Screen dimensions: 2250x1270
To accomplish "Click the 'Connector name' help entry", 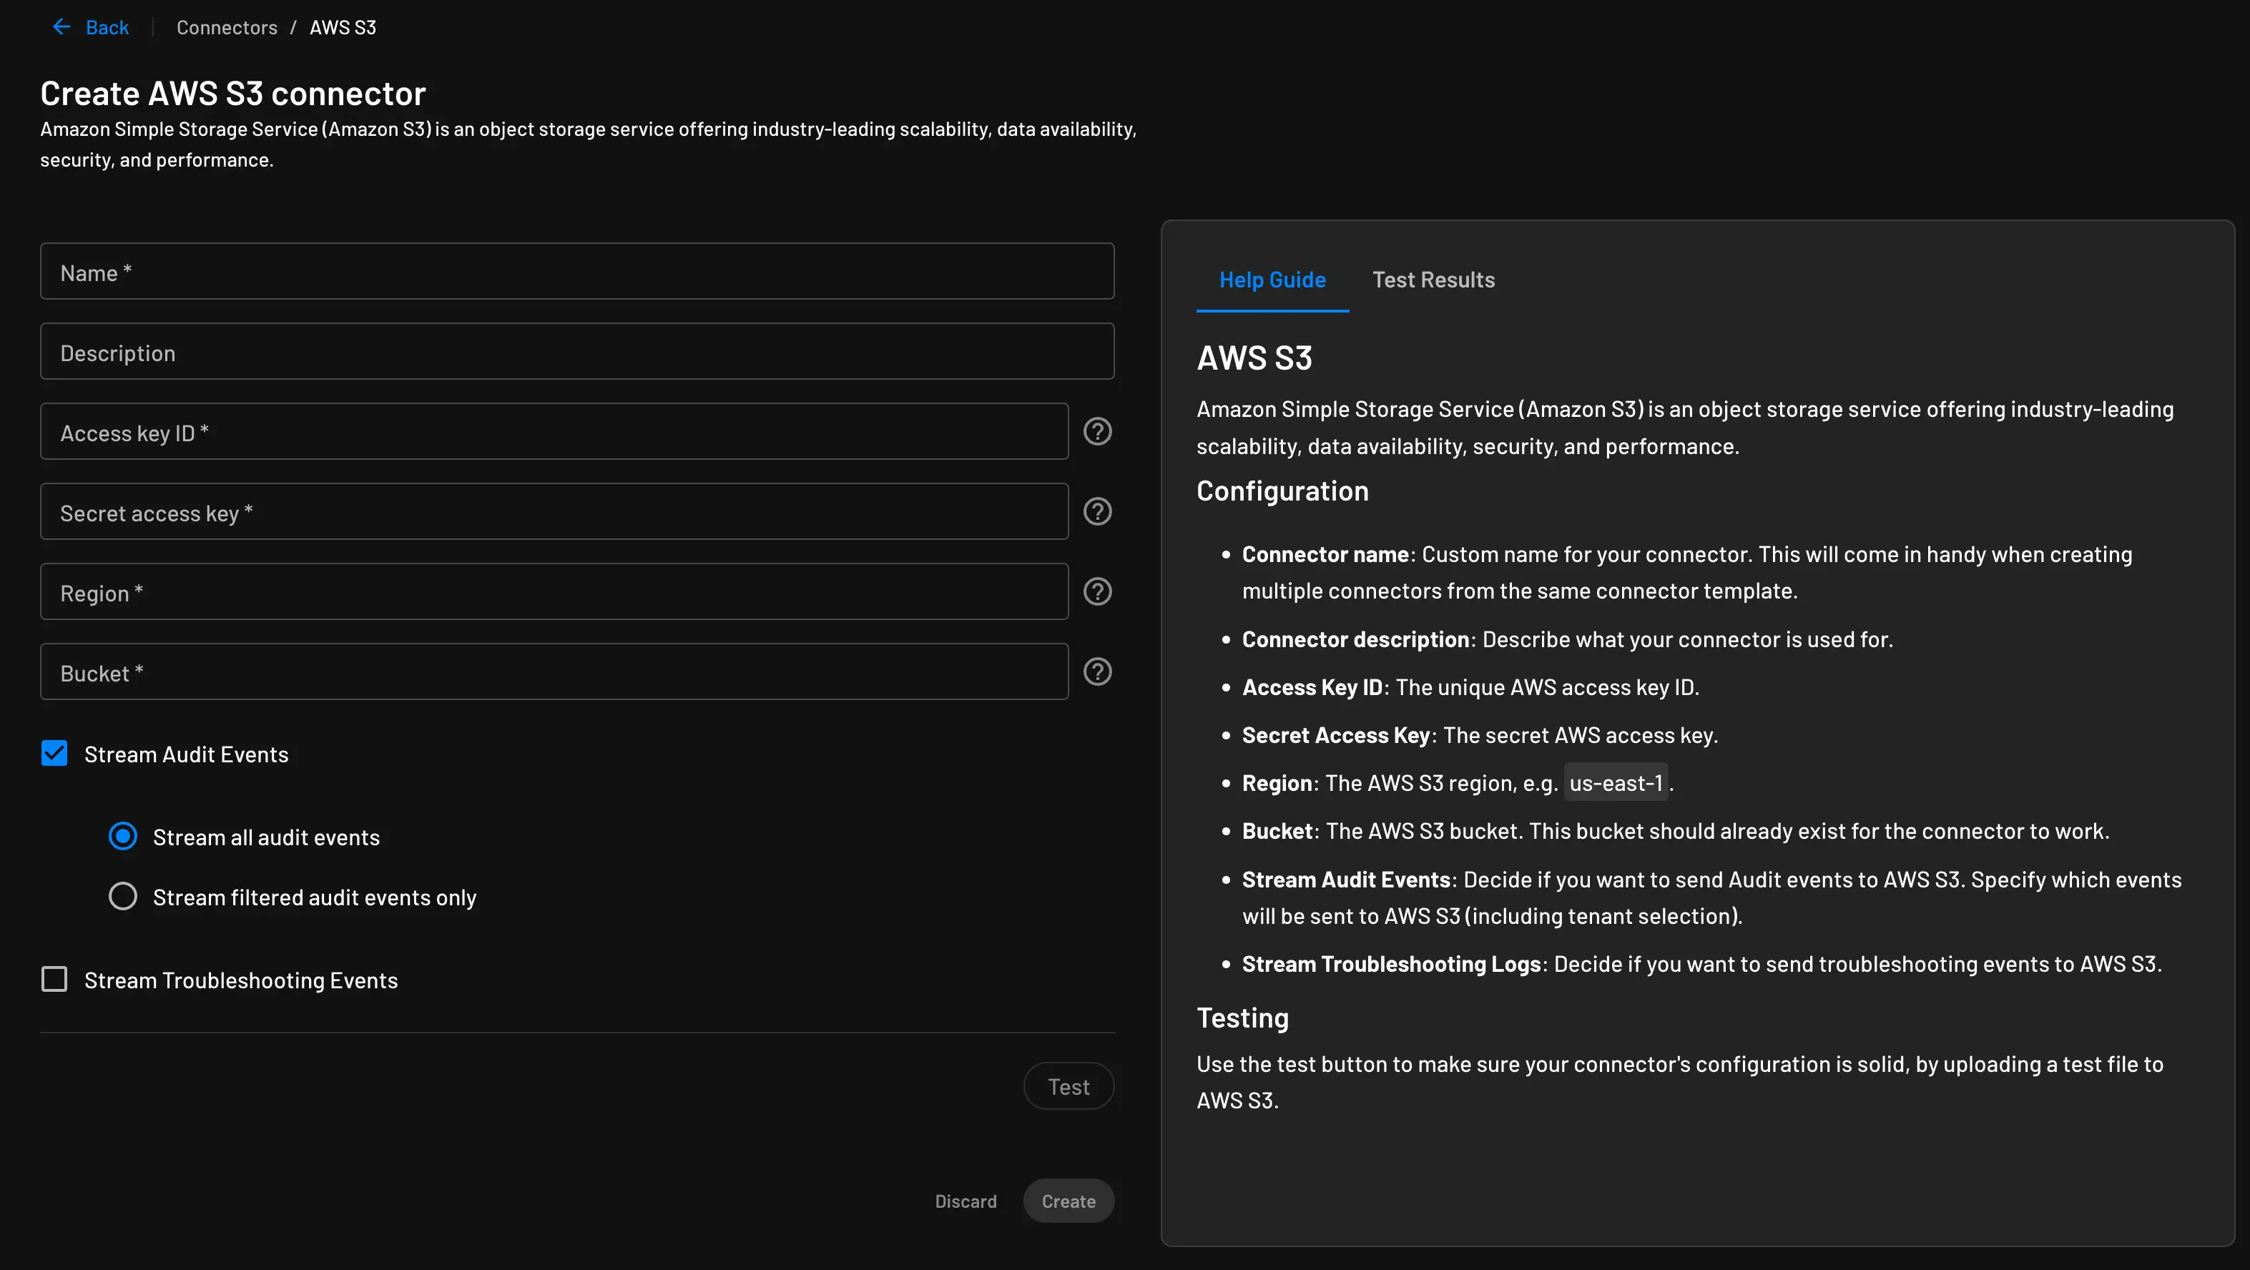I will click(1686, 572).
